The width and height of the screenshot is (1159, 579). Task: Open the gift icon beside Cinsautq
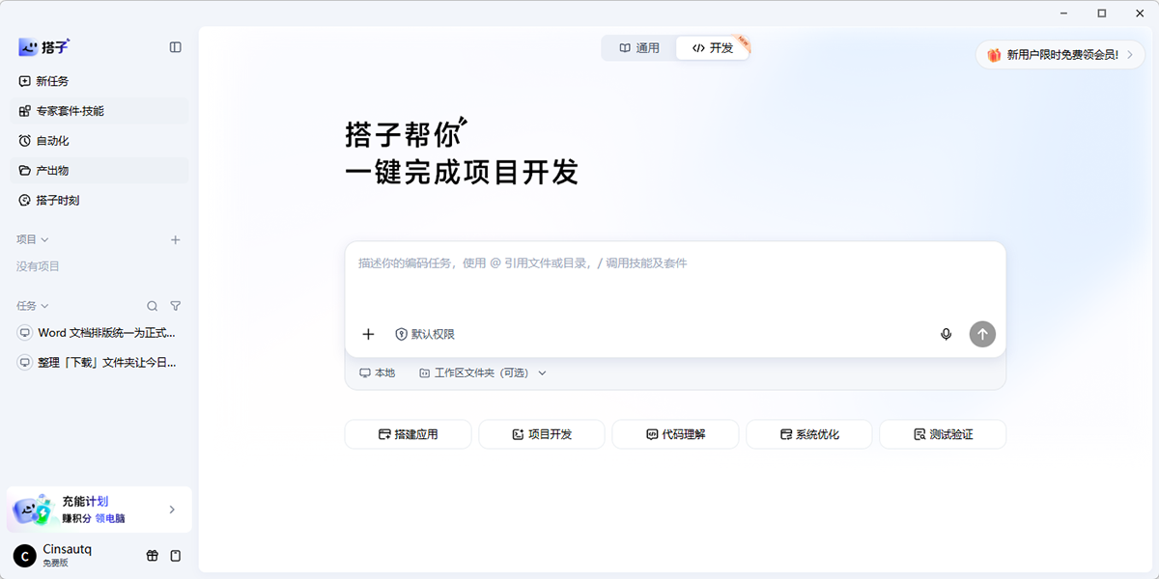pos(152,556)
